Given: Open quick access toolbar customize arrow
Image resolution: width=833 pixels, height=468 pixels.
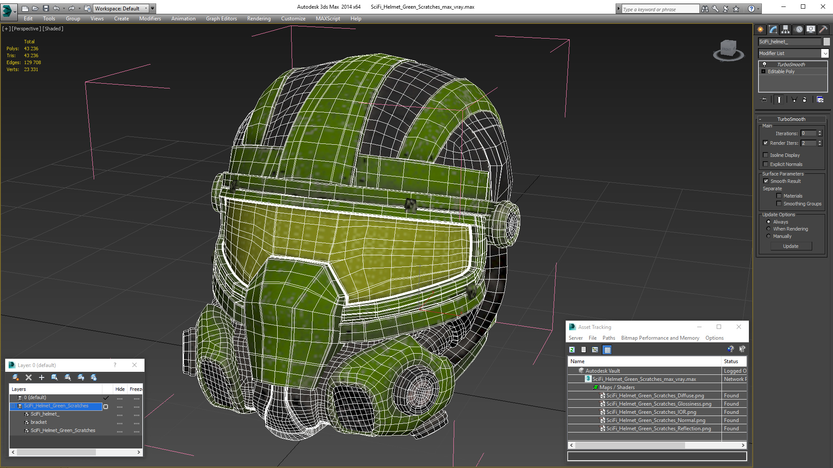Looking at the screenshot, I should 153,8.
